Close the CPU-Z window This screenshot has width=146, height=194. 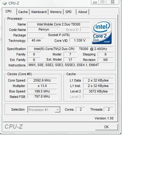[x=113, y=2]
